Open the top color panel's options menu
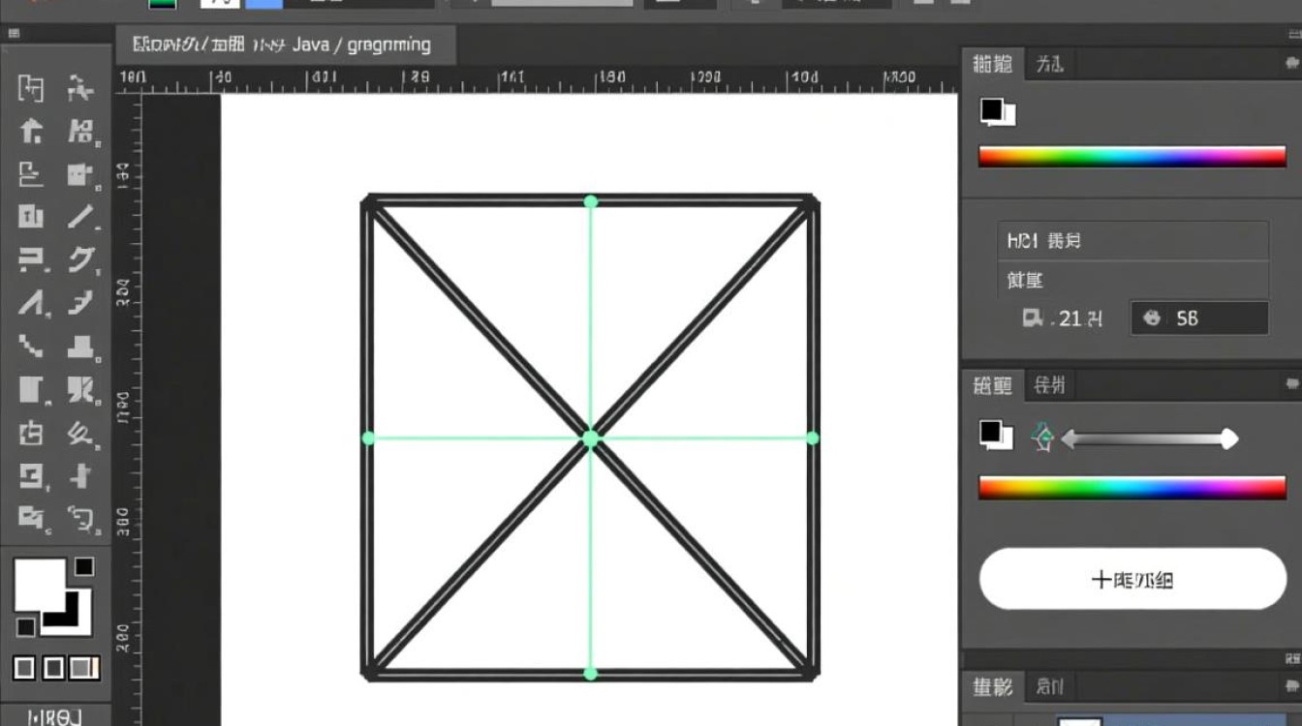The image size is (1302, 726). pos(1289,64)
